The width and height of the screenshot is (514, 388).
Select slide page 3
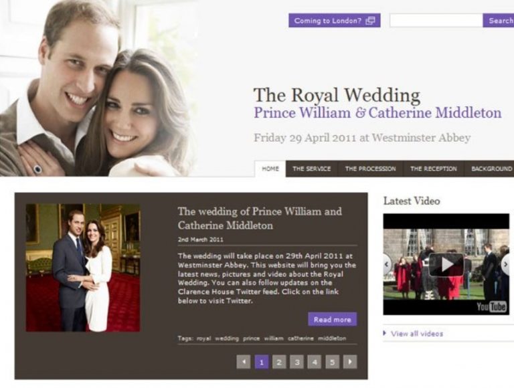click(x=296, y=362)
